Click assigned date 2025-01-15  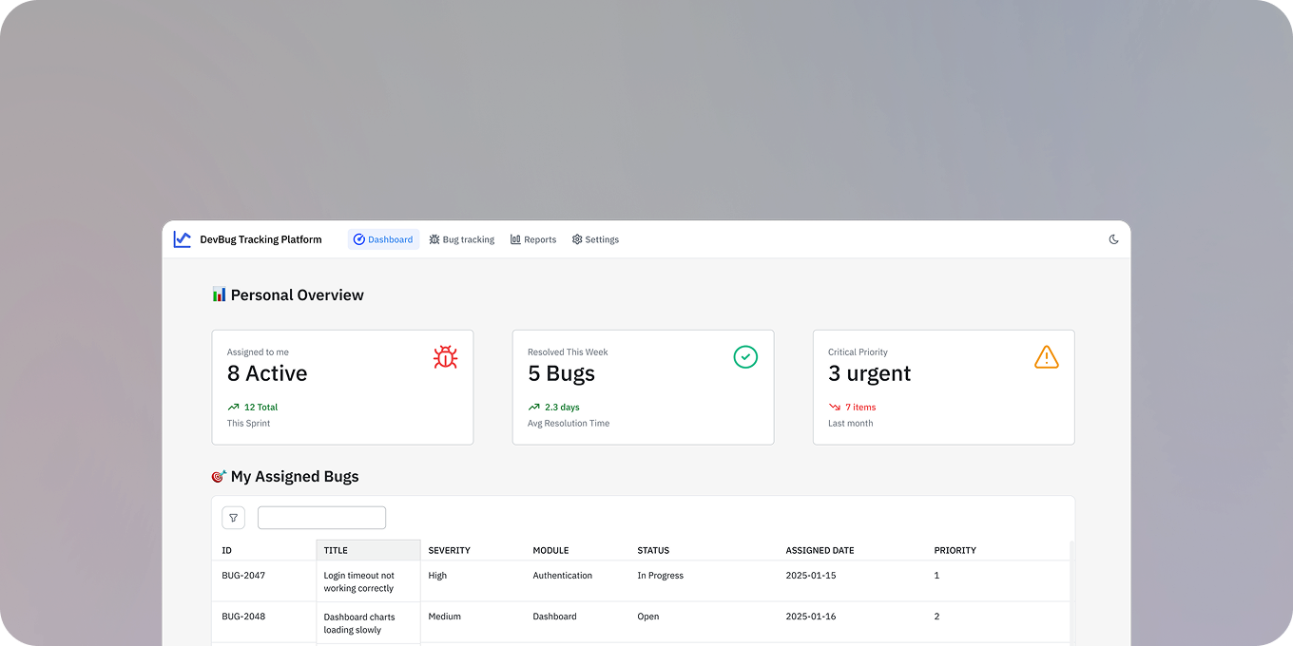(x=811, y=576)
